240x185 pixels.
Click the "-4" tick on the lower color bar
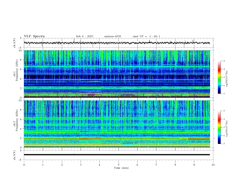pos(223,119)
